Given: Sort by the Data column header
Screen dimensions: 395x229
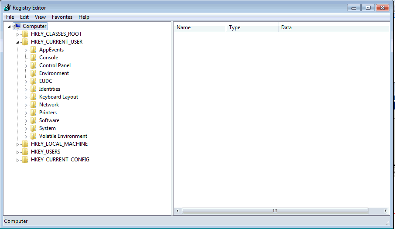Looking at the screenshot, I should point(334,27).
